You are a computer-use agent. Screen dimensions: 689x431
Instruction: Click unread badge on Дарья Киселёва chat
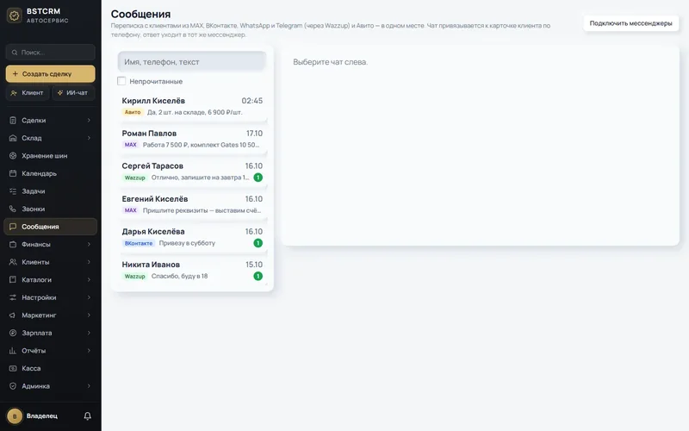[x=258, y=243]
